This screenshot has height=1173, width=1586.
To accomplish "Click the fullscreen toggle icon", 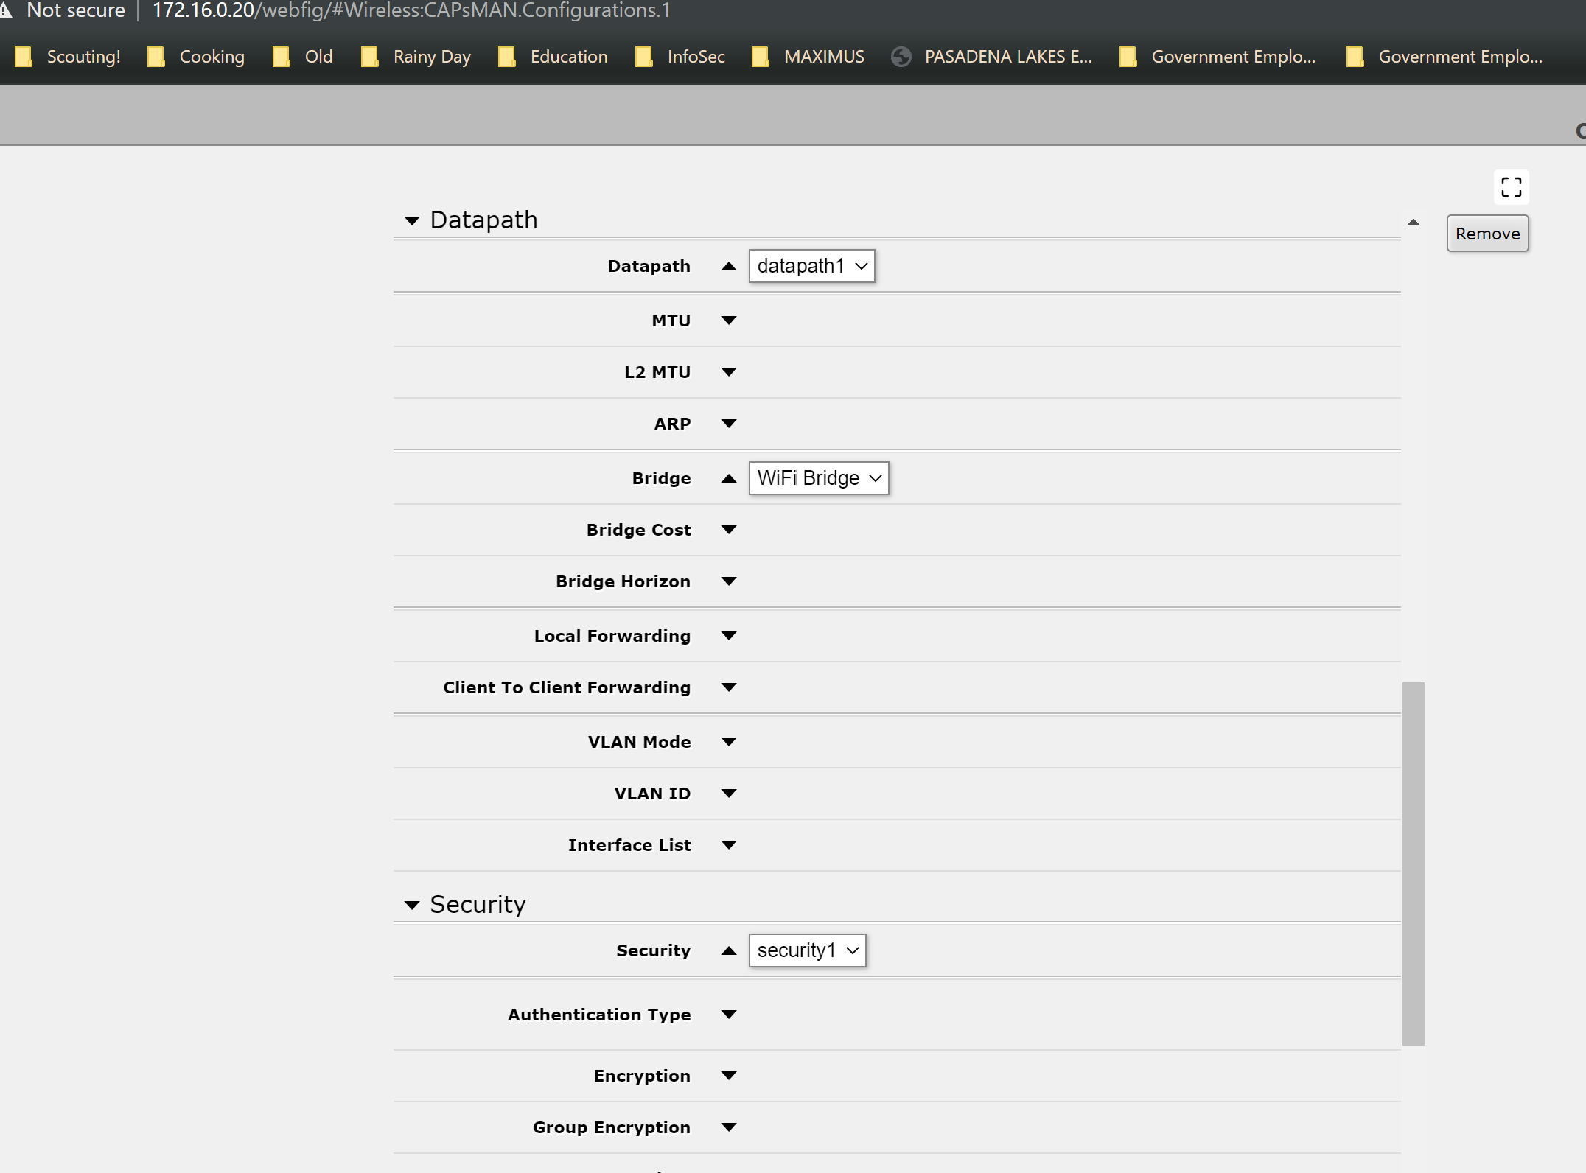I will (1511, 187).
